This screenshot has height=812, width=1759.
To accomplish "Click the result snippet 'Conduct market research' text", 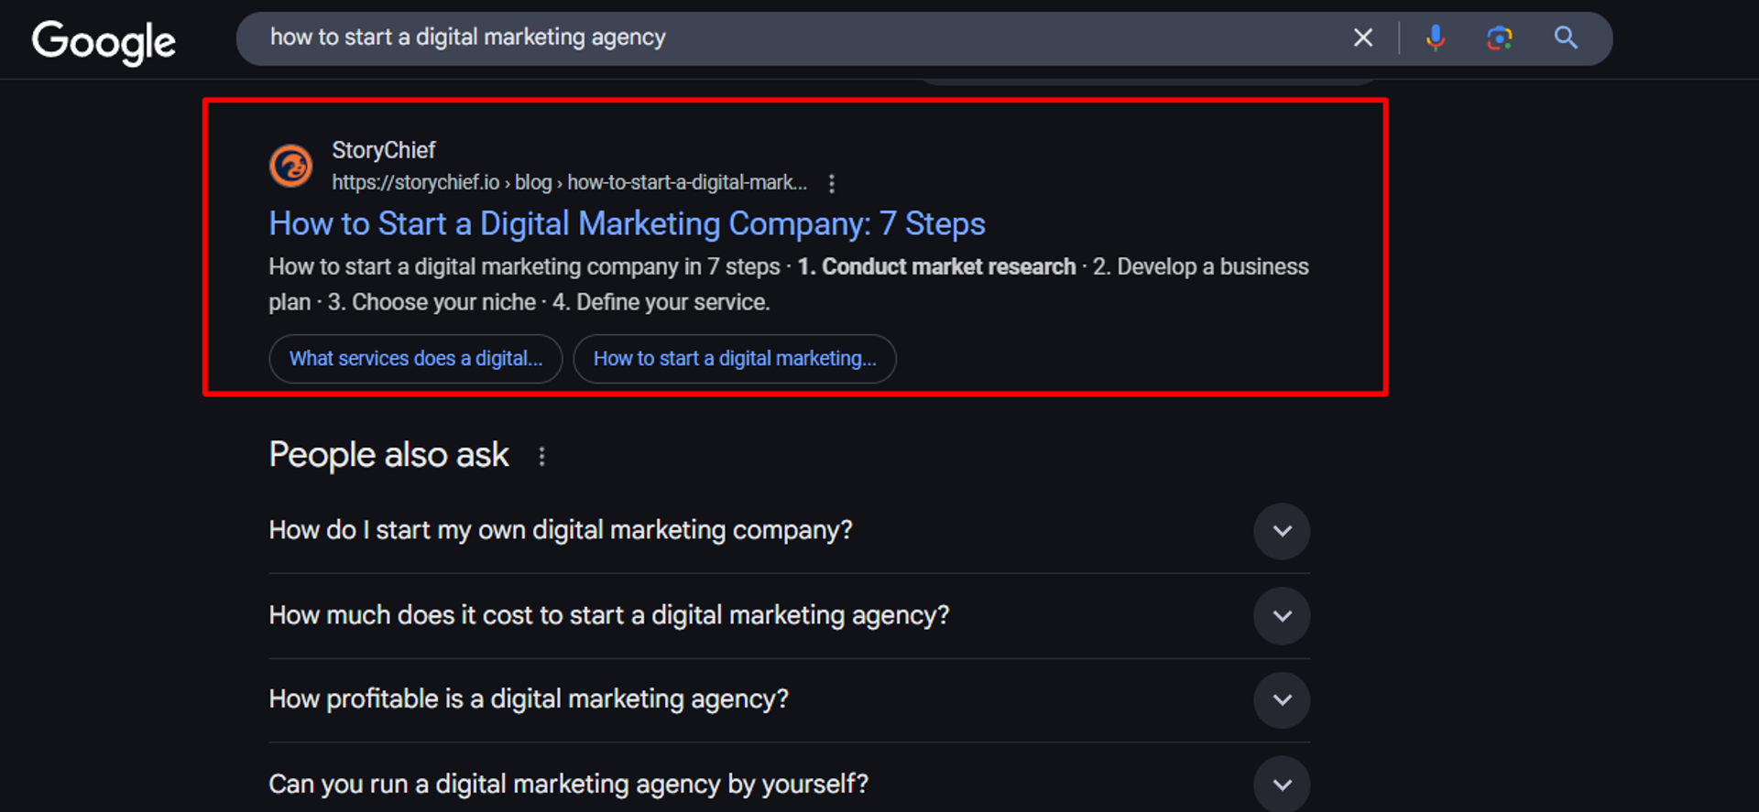I will click(x=949, y=266).
